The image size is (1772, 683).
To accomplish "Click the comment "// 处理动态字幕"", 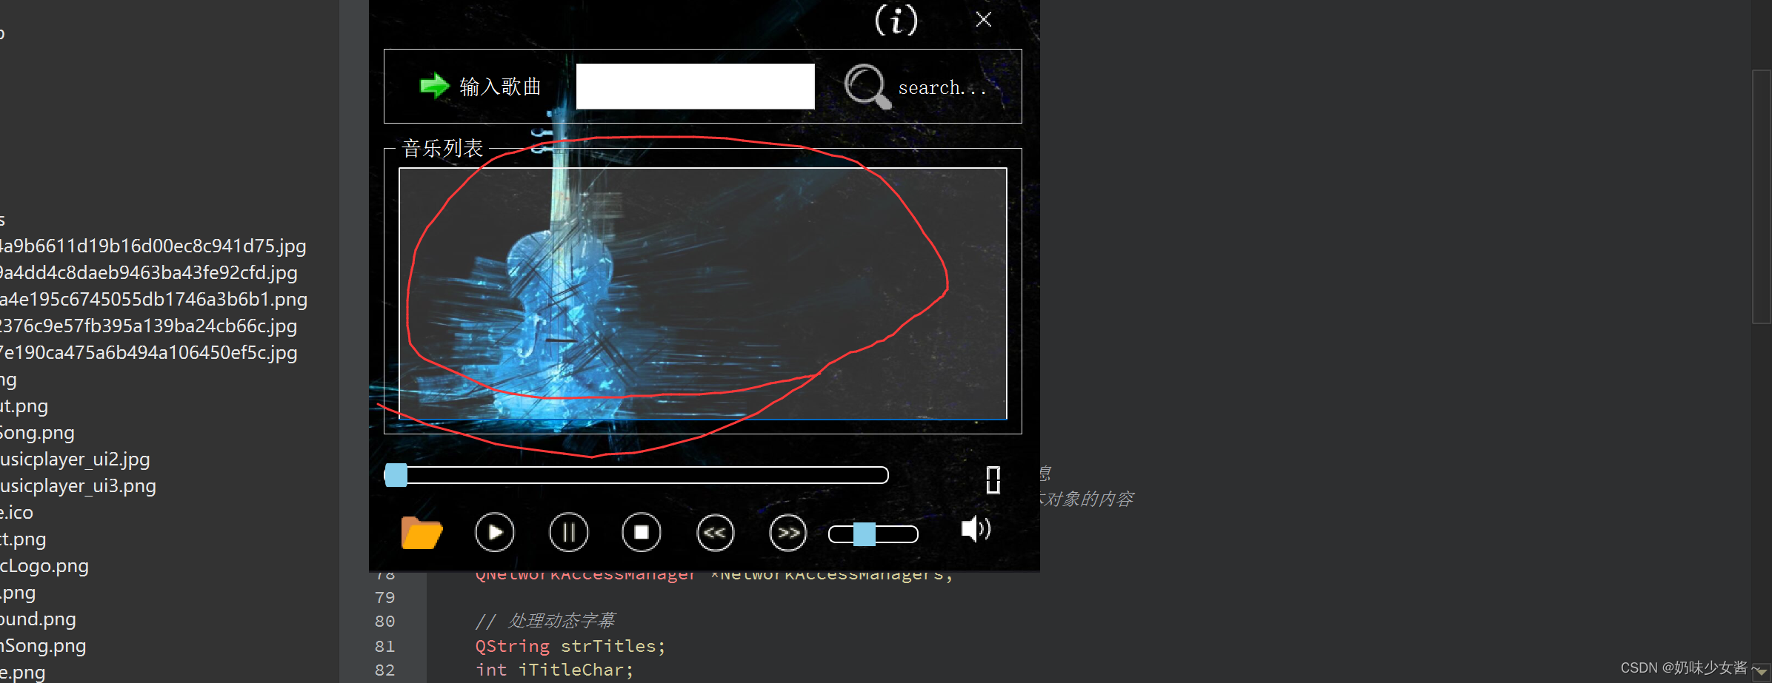I will [x=545, y=621].
